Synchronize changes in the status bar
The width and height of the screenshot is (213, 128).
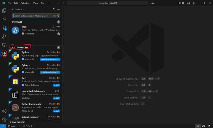tap(19, 126)
